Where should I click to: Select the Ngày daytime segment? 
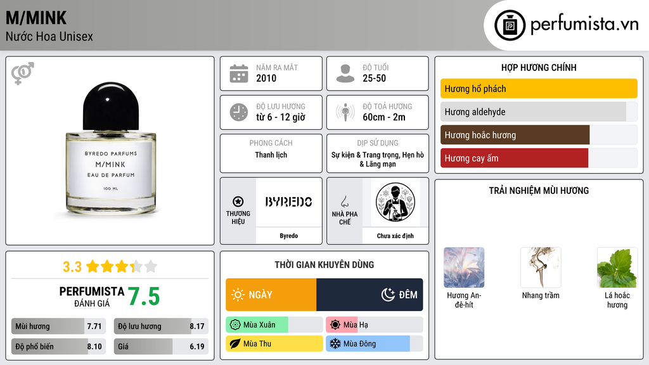(x=271, y=295)
